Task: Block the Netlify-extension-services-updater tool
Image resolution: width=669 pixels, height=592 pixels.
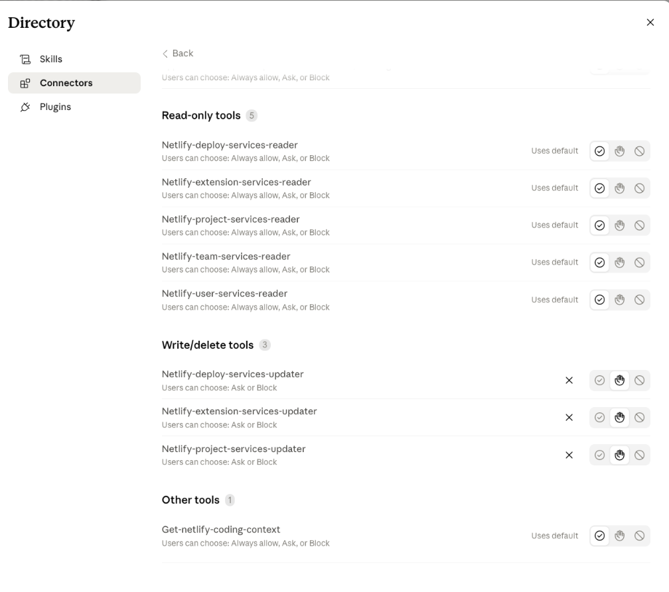Action: [x=639, y=417]
